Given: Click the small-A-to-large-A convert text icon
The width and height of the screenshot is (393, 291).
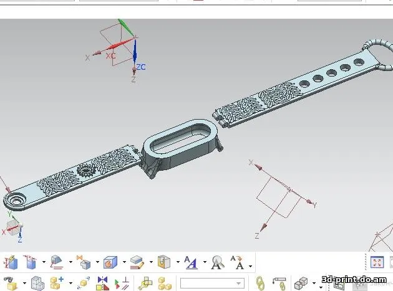Looking at the screenshot, I should pyautogui.click(x=238, y=262).
